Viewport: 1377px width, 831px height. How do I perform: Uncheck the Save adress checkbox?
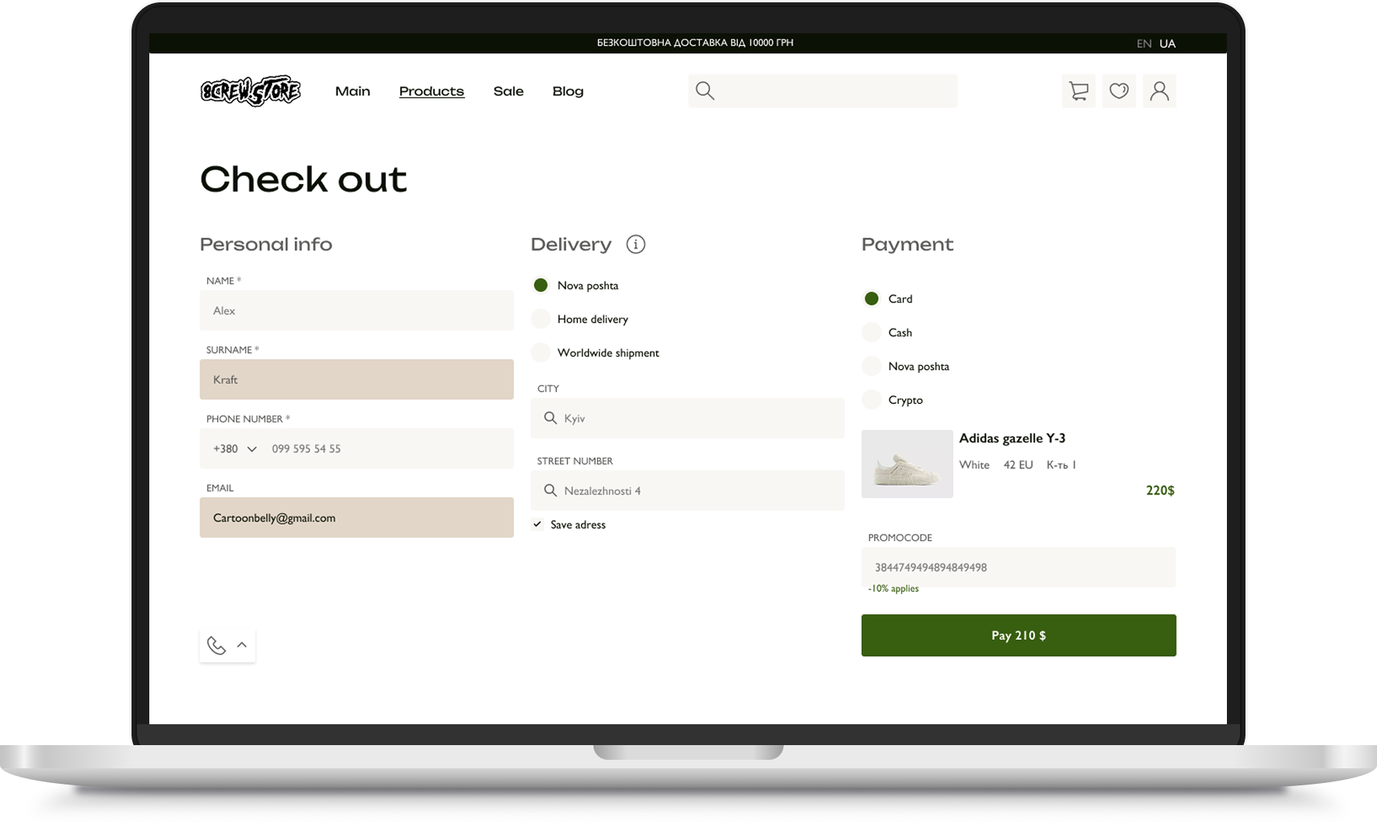pyautogui.click(x=537, y=524)
